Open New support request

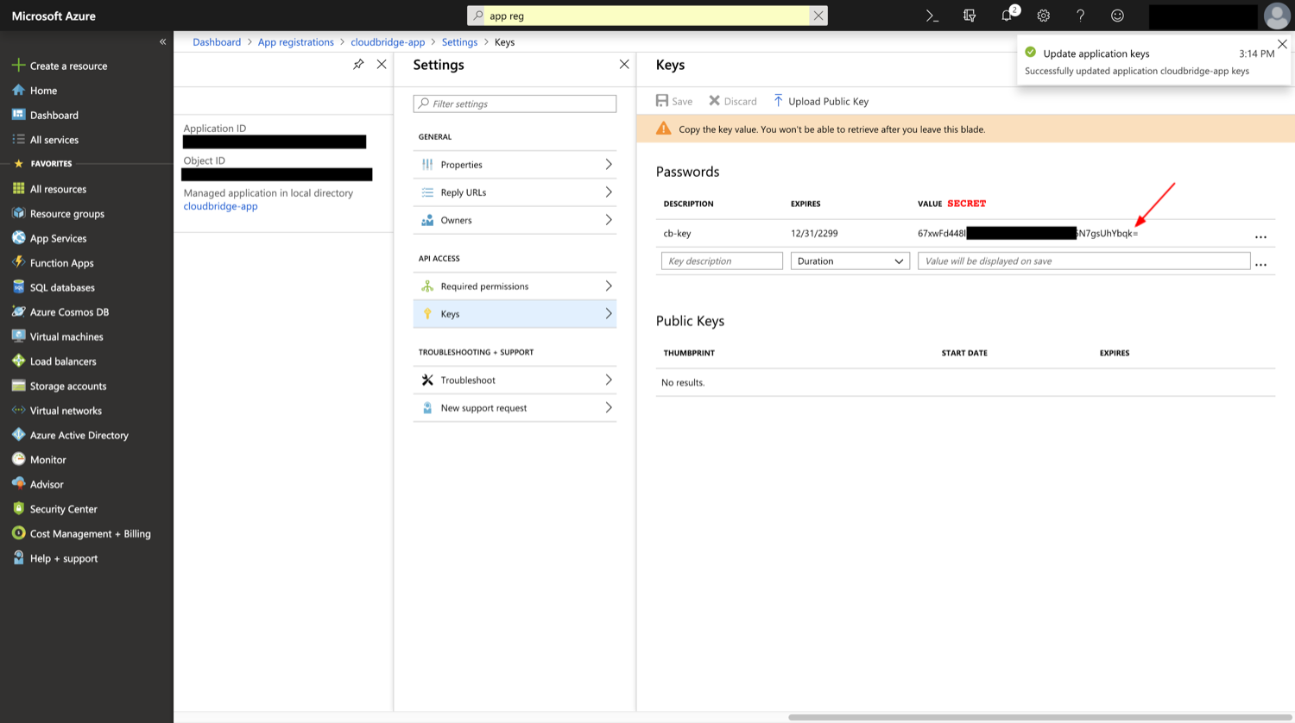coord(515,408)
